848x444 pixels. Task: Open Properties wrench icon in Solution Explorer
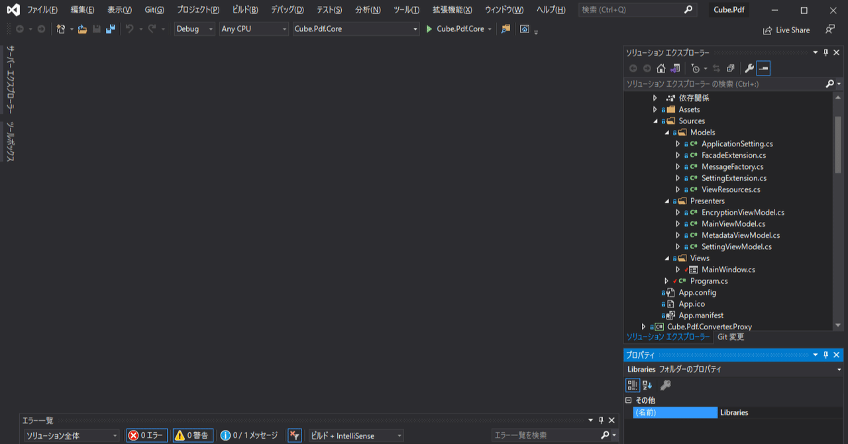coord(749,68)
